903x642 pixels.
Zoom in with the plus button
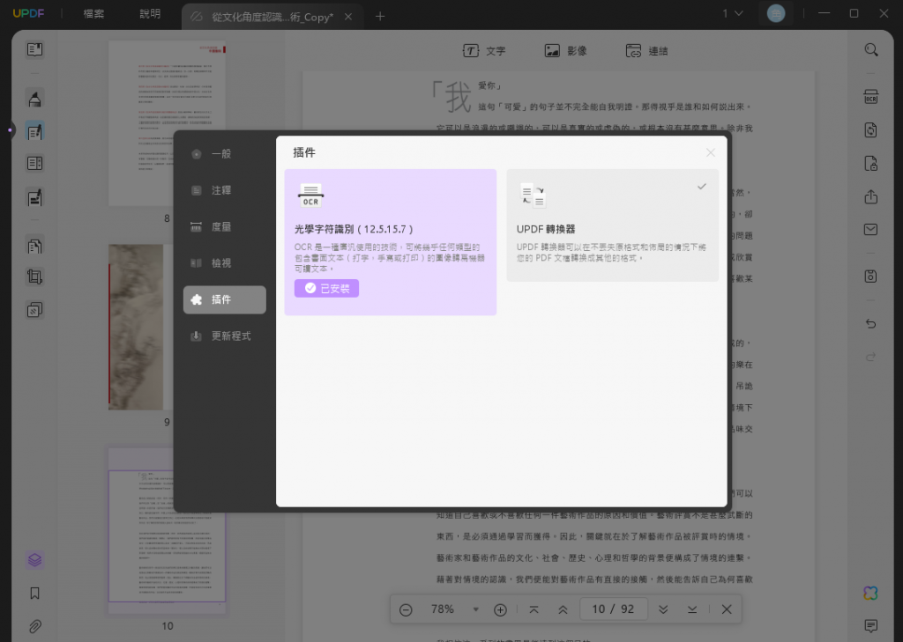(x=501, y=609)
